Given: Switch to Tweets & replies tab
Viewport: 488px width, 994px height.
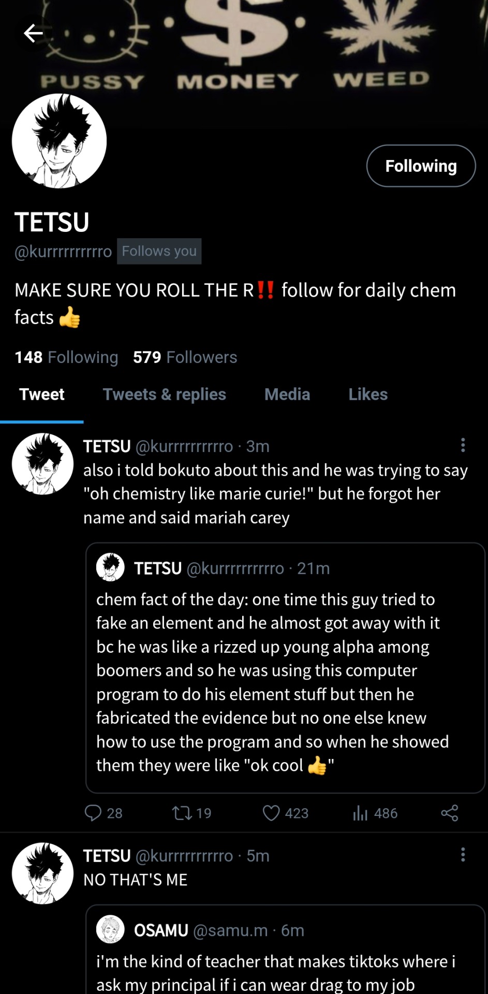Looking at the screenshot, I should 164,394.
